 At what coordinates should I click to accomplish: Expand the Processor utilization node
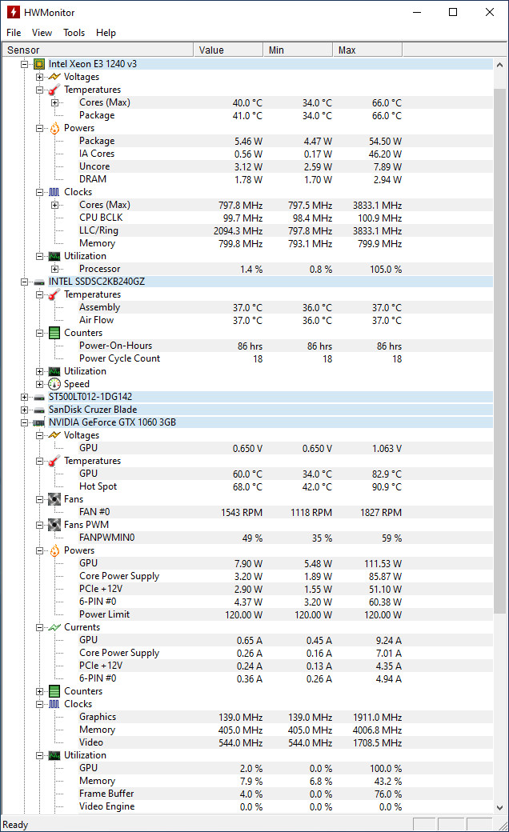coord(54,269)
